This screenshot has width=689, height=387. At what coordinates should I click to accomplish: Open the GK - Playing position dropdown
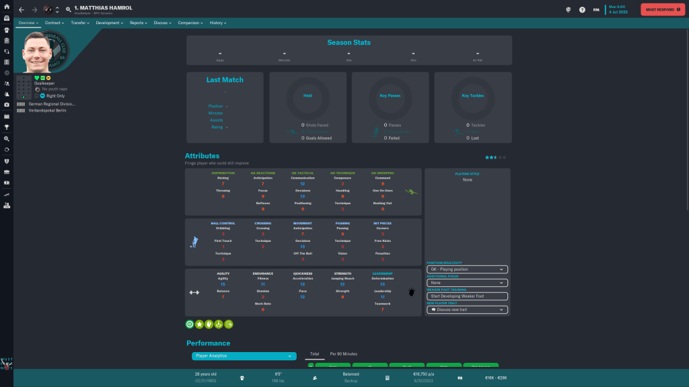(x=467, y=269)
